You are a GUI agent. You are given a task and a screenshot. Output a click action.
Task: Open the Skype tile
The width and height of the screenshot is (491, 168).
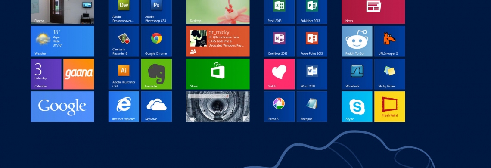pos(357,106)
